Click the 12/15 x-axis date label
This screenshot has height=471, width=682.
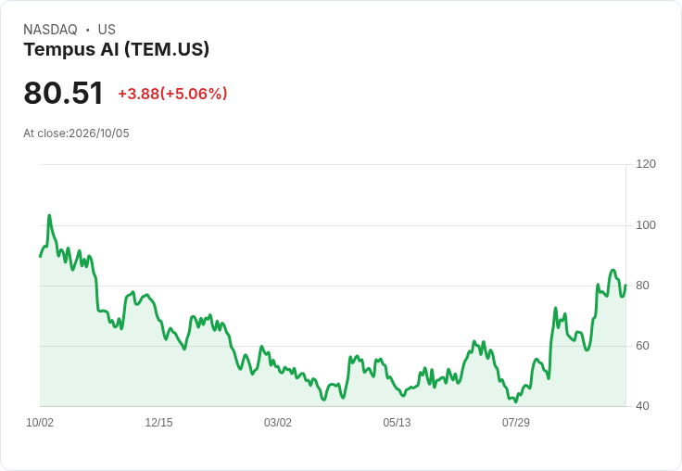158,423
